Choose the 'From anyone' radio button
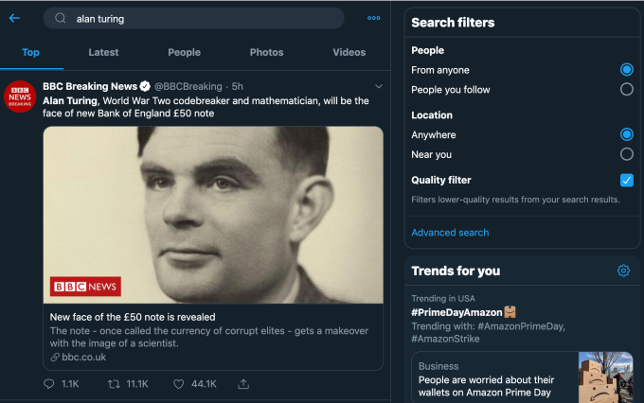Viewport: 644px width, 403px height. pyautogui.click(x=626, y=70)
